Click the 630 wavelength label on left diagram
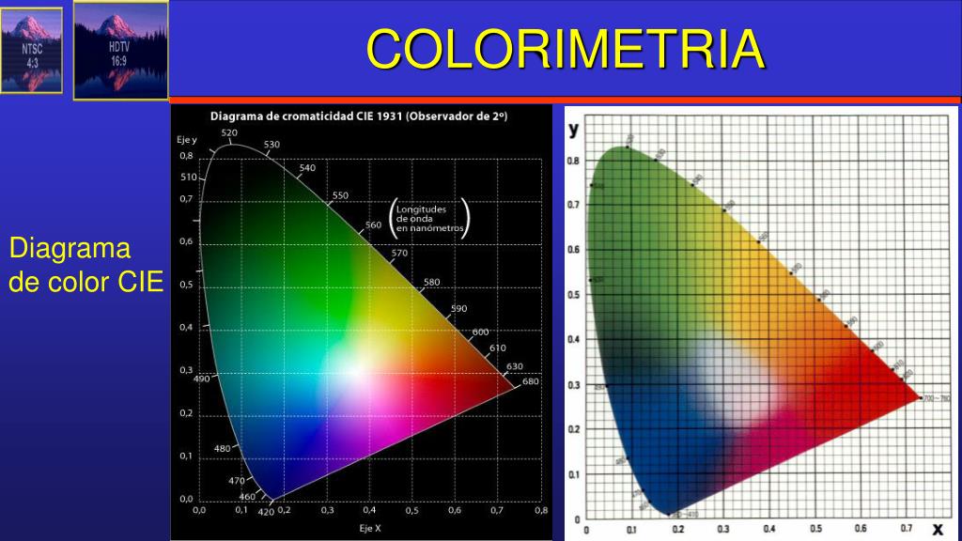Image resolution: width=962 pixels, height=541 pixels. point(515,366)
